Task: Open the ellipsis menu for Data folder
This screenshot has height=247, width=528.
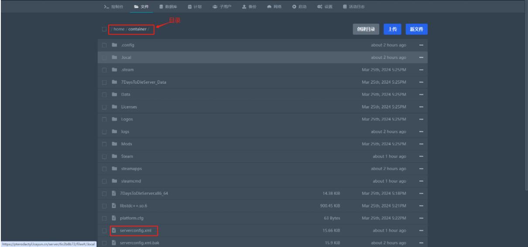Action: 421,94
